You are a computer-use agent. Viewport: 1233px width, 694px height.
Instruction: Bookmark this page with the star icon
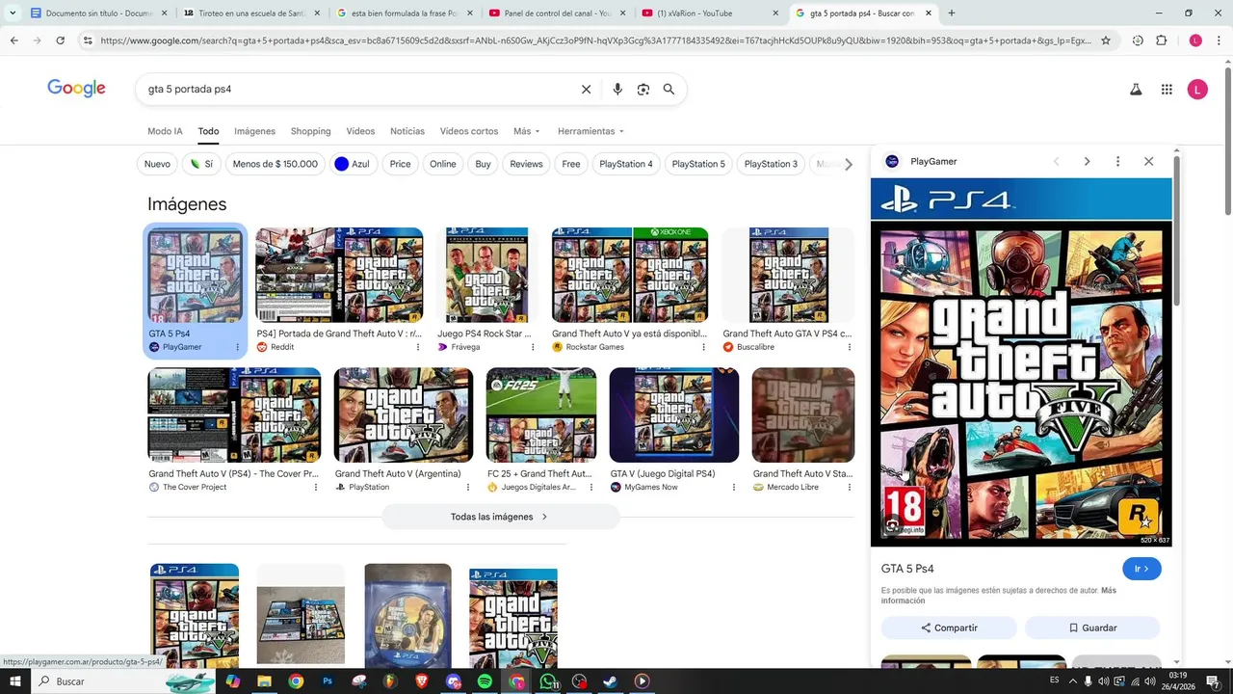[x=1106, y=40]
